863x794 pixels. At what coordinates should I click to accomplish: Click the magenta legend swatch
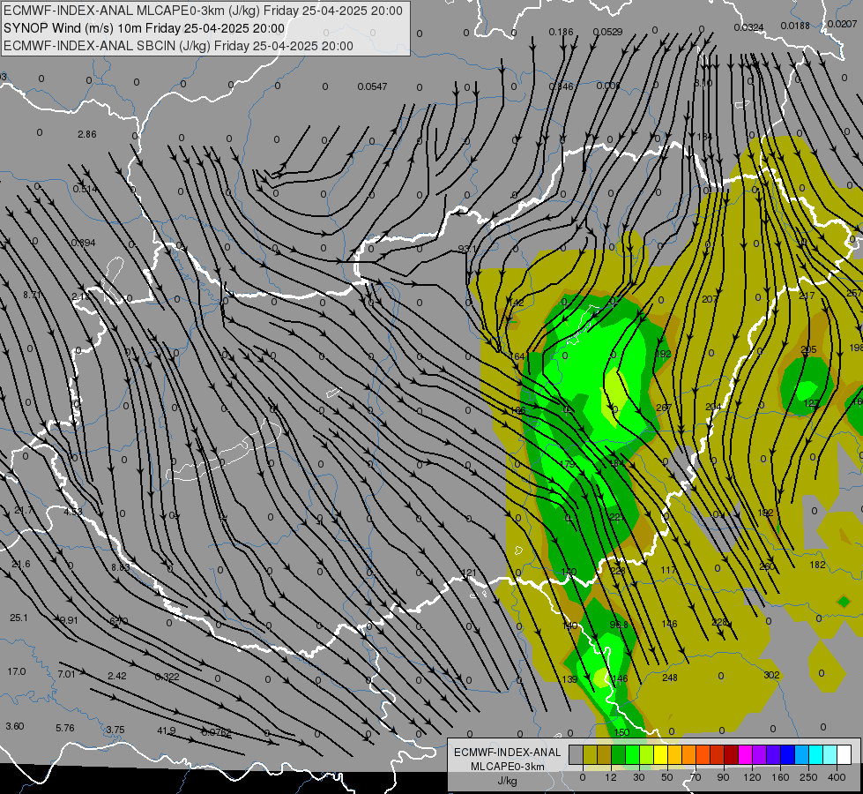745,755
